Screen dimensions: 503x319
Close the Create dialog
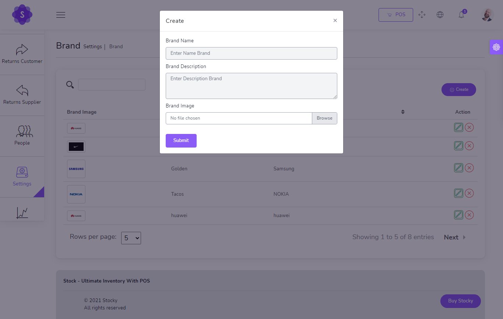coord(335,21)
